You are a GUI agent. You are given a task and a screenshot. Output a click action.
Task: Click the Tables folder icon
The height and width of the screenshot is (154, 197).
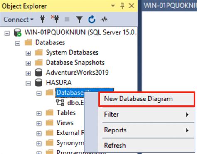pyautogui.click(x=49, y=112)
